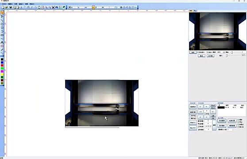Redo the action from the toolbar
The height and width of the screenshot is (159, 247).
35,7
